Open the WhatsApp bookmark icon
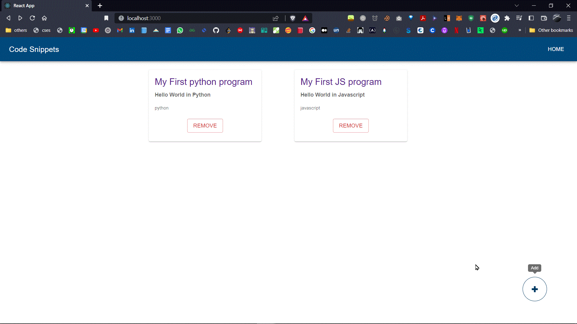 click(x=180, y=30)
